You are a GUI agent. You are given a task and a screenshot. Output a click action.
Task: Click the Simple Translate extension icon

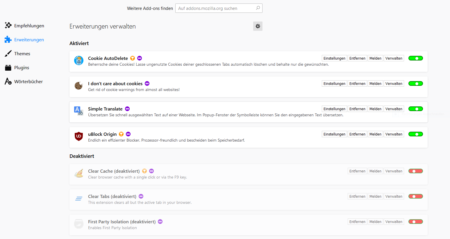tap(79, 111)
